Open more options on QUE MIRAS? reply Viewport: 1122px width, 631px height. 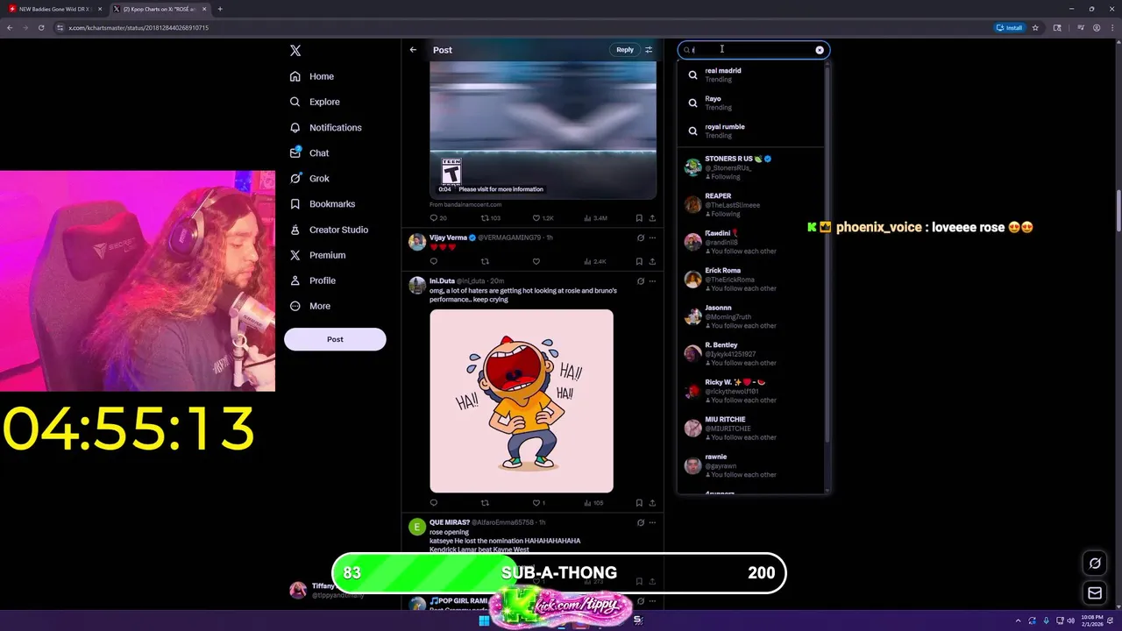coord(652,522)
